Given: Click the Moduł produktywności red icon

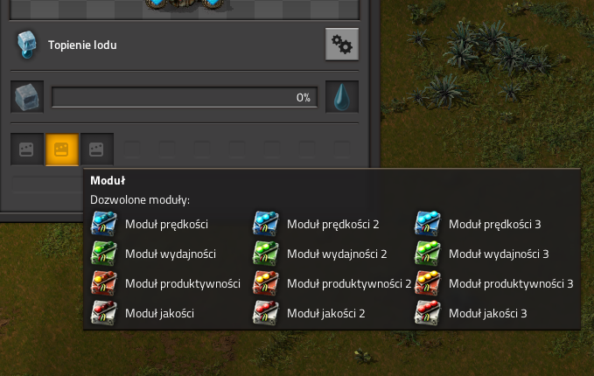Looking at the screenshot, I should [104, 283].
